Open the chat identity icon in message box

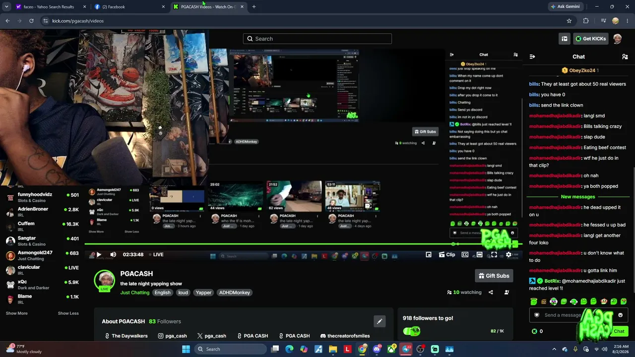click(x=536, y=315)
